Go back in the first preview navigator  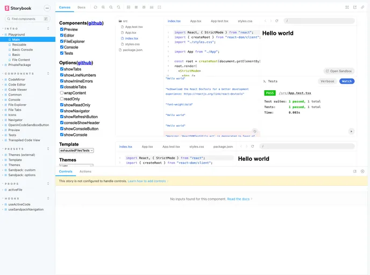tap(265, 21)
